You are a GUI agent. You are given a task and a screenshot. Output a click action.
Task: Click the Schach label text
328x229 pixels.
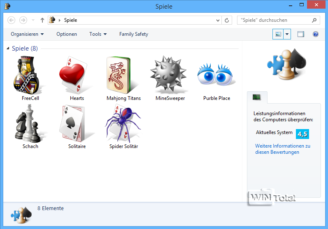click(x=30, y=146)
